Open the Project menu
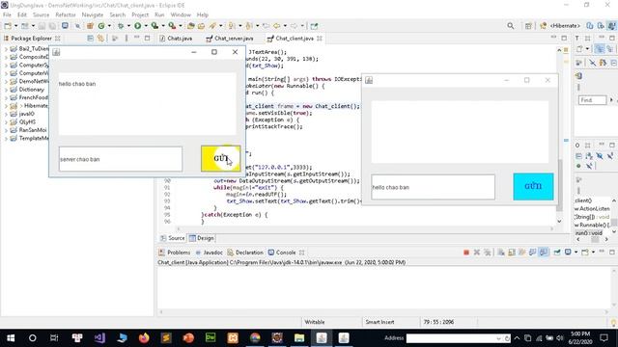The image size is (618, 347). 140,14
